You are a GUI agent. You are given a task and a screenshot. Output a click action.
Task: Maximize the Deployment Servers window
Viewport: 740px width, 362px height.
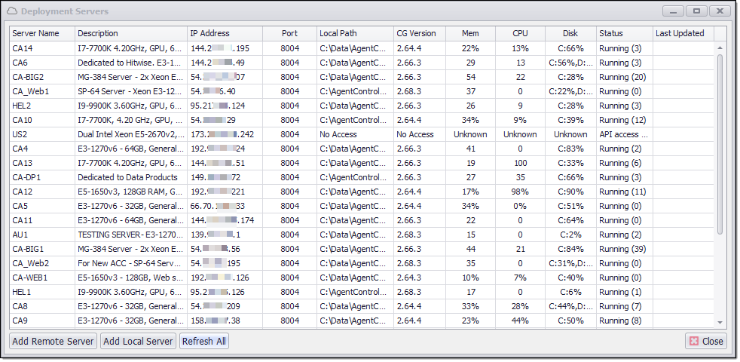(696, 11)
